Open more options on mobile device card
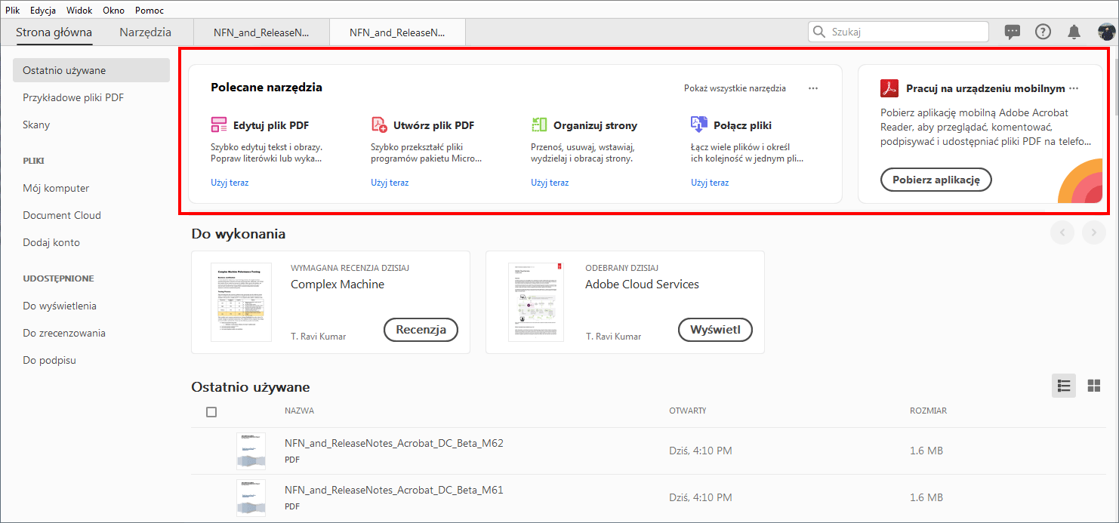The width and height of the screenshot is (1119, 523). pyautogui.click(x=1074, y=88)
